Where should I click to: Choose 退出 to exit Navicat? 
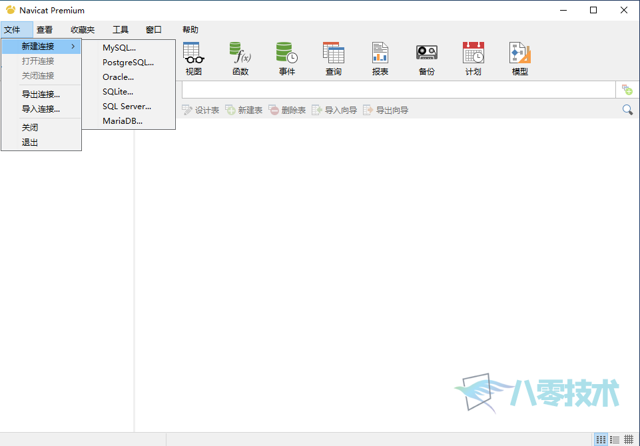click(41, 142)
